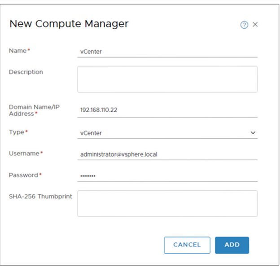Click the blue ADD button

(x=232, y=245)
